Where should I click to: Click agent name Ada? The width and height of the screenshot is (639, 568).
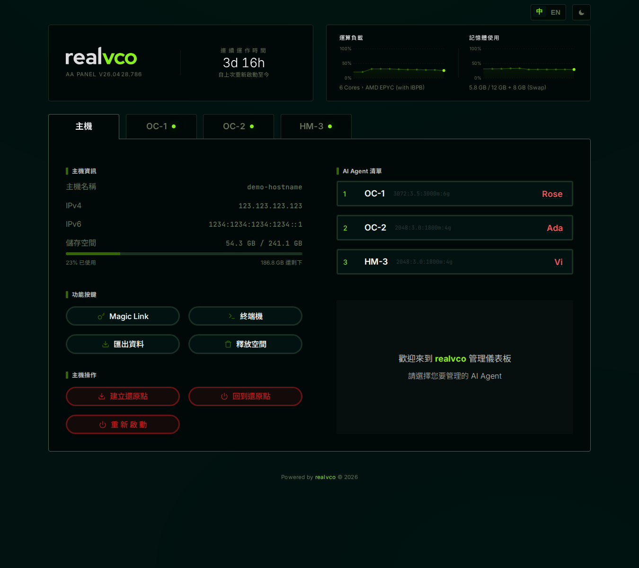tap(555, 228)
